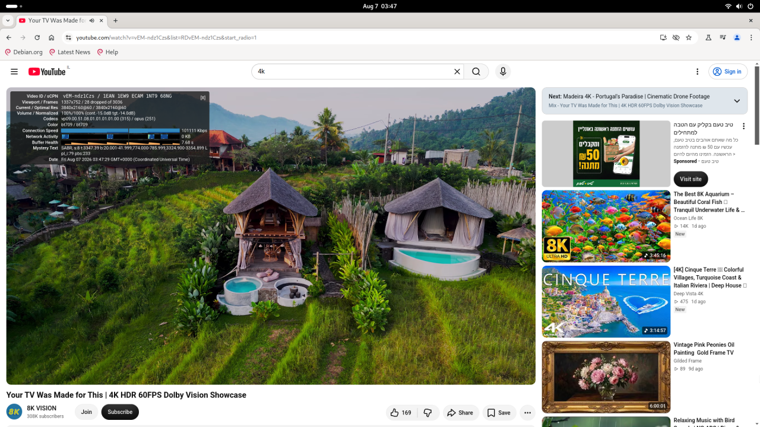
Task: Reload the page
Action: click(37, 37)
